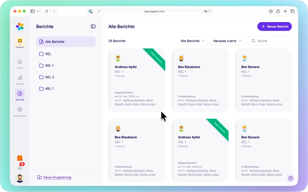The height and width of the screenshot is (192, 308).
Task: Open the Klasse home section
Action: pyautogui.click(x=20, y=64)
